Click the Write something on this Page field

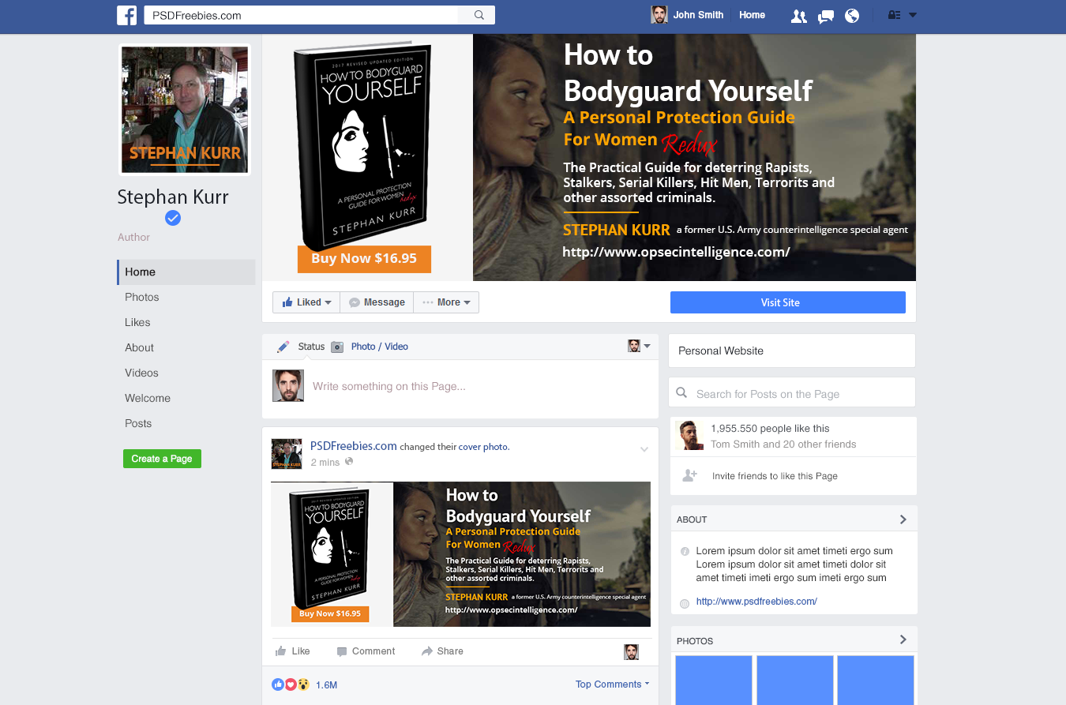[389, 385]
